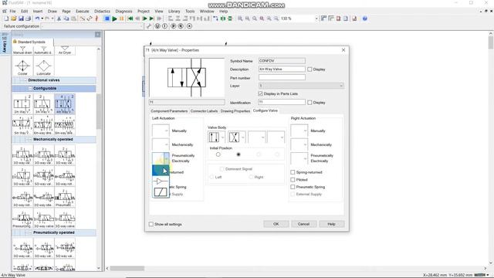This screenshot has width=494, height=278.
Task: Click the New file toolbar icon
Action: [x=6, y=19]
